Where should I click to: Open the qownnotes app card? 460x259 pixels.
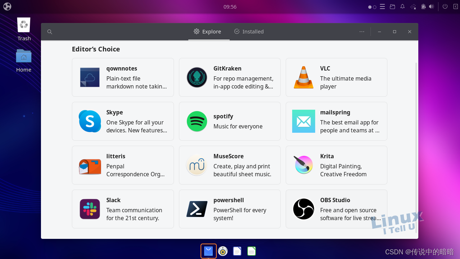tap(123, 77)
